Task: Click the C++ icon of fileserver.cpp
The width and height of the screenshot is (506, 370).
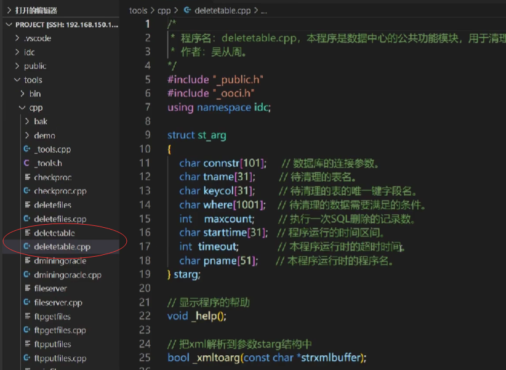Action: point(27,302)
